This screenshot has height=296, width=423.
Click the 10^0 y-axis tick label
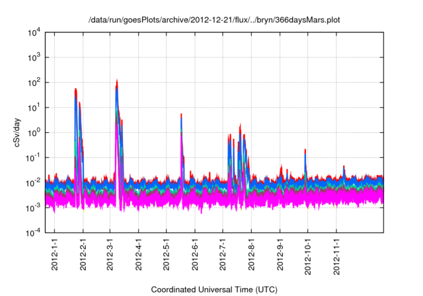coord(34,132)
